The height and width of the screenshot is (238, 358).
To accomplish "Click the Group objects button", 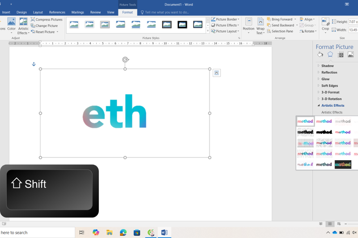I will [307, 25].
